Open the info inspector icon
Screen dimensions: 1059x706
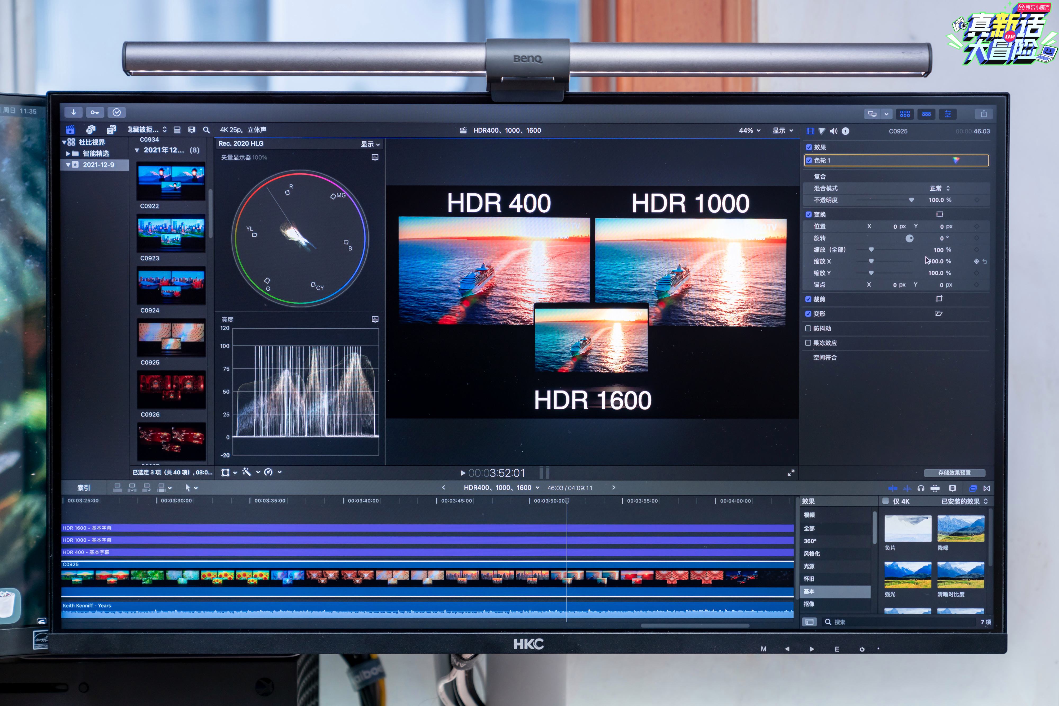point(846,131)
